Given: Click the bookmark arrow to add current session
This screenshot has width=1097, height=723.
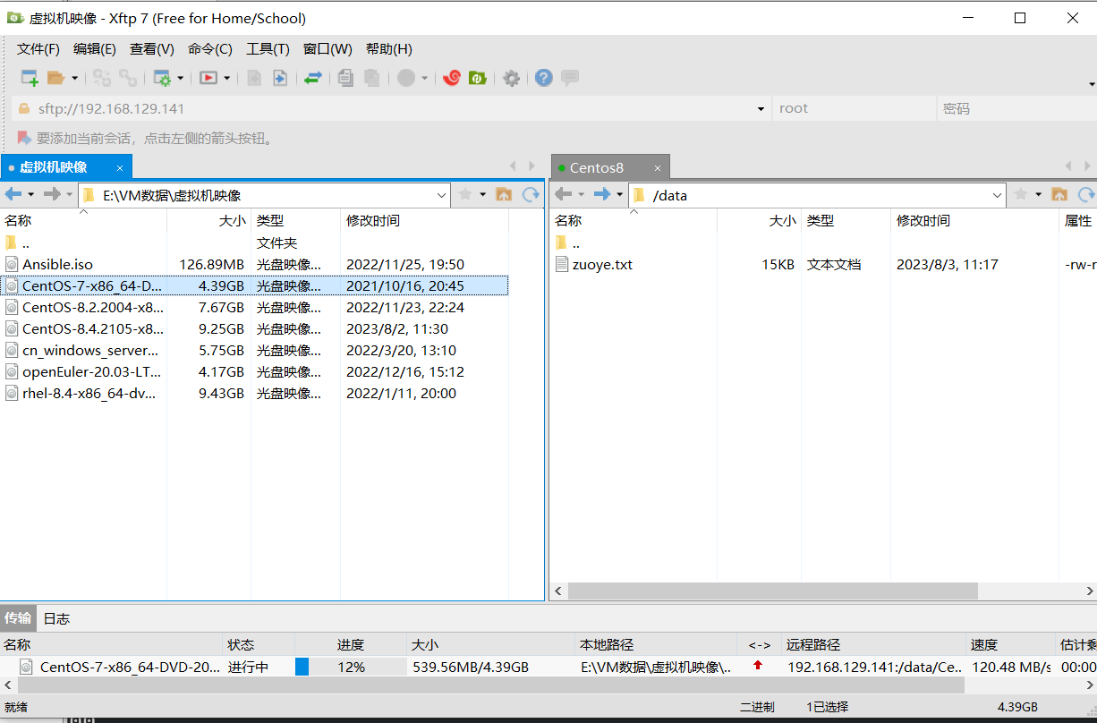Looking at the screenshot, I should (24, 138).
